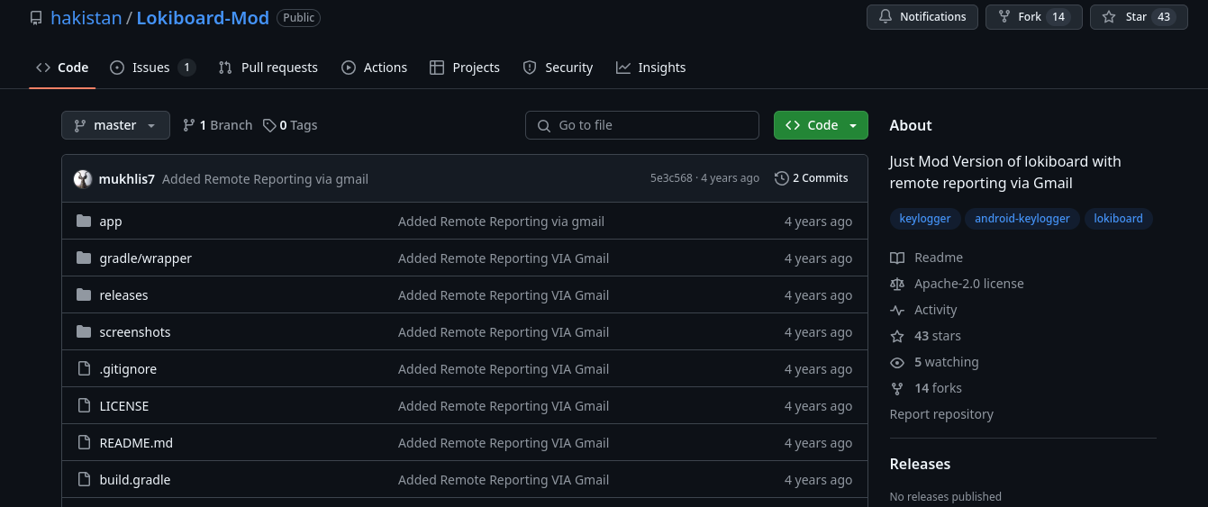Open the Insights tab
Screen dimensions: 1208x507
pos(650,68)
